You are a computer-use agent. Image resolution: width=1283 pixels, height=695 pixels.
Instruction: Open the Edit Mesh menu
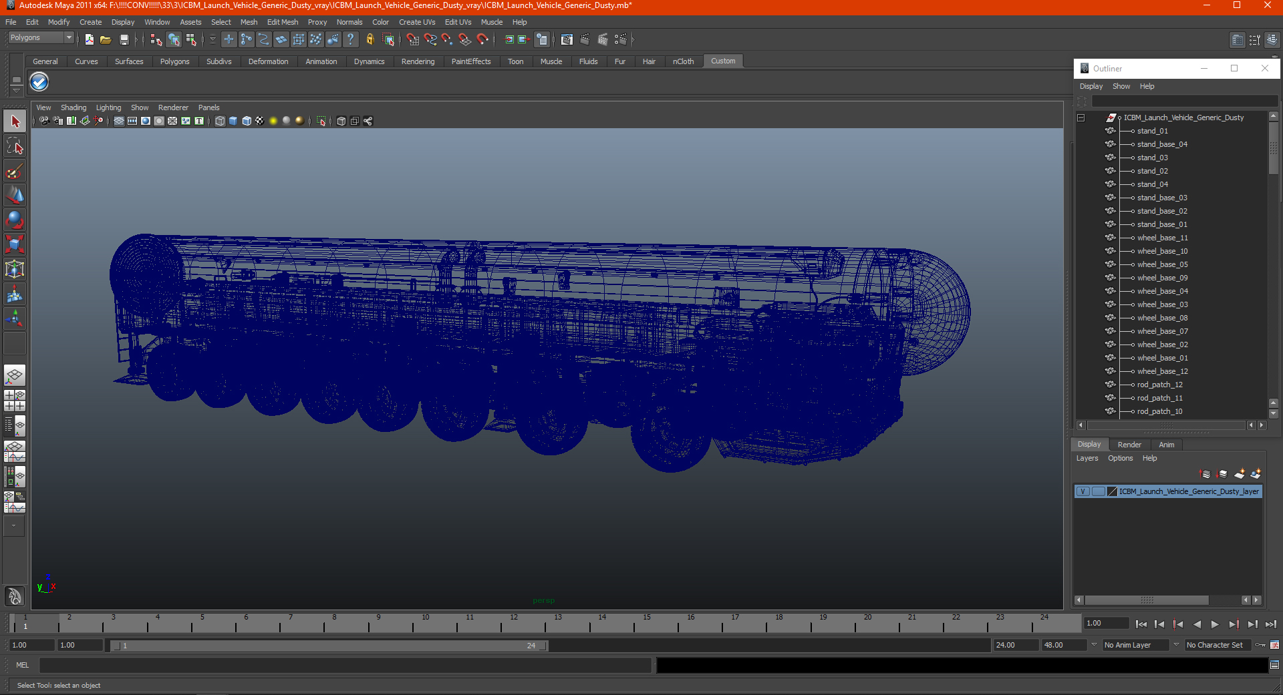tap(283, 22)
